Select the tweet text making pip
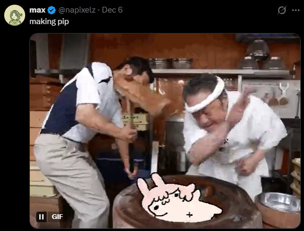Screen dimensions: 304x231 pos(49,21)
